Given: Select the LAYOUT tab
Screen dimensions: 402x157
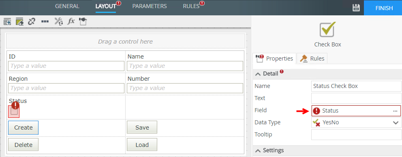Looking at the screenshot, I should tap(106, 6).
